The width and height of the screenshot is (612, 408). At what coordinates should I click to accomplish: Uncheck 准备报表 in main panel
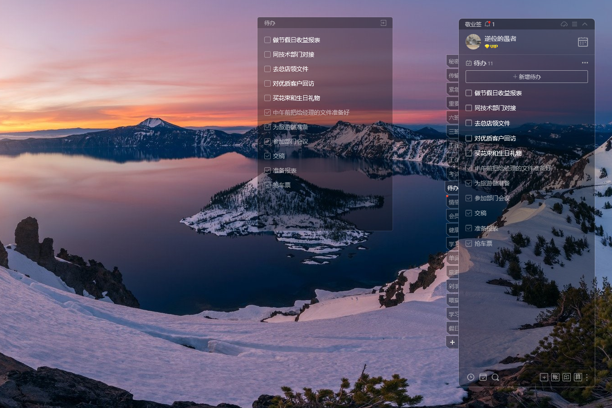[469, 228]
